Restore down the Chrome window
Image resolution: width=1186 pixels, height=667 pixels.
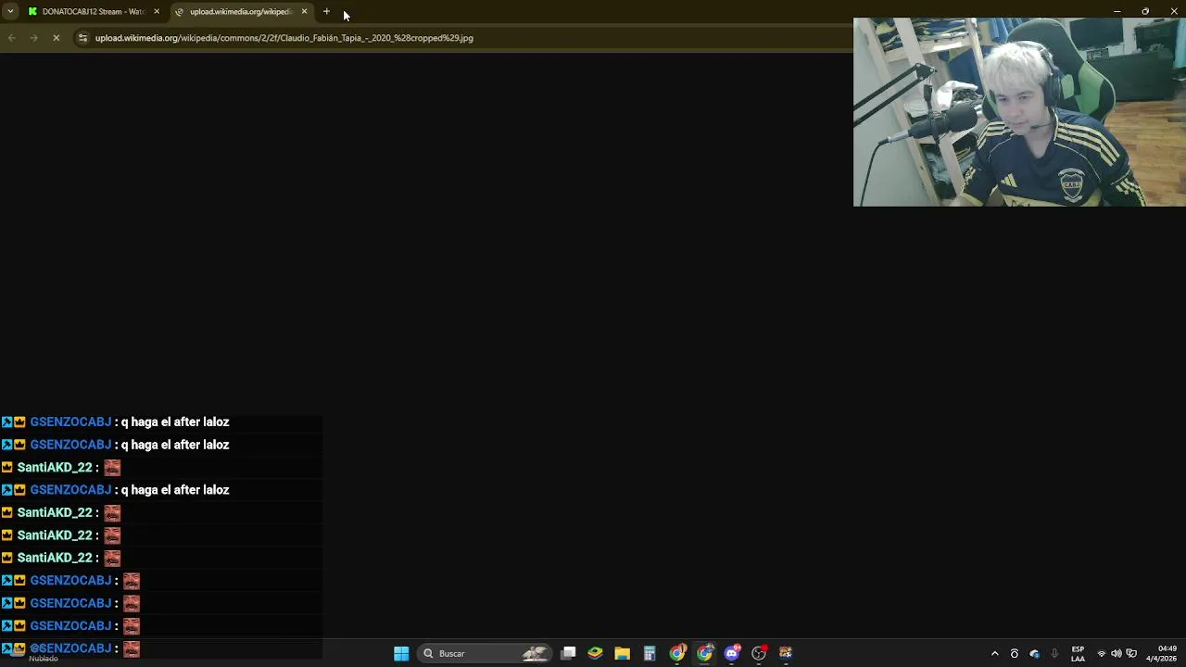[1145, 11]
